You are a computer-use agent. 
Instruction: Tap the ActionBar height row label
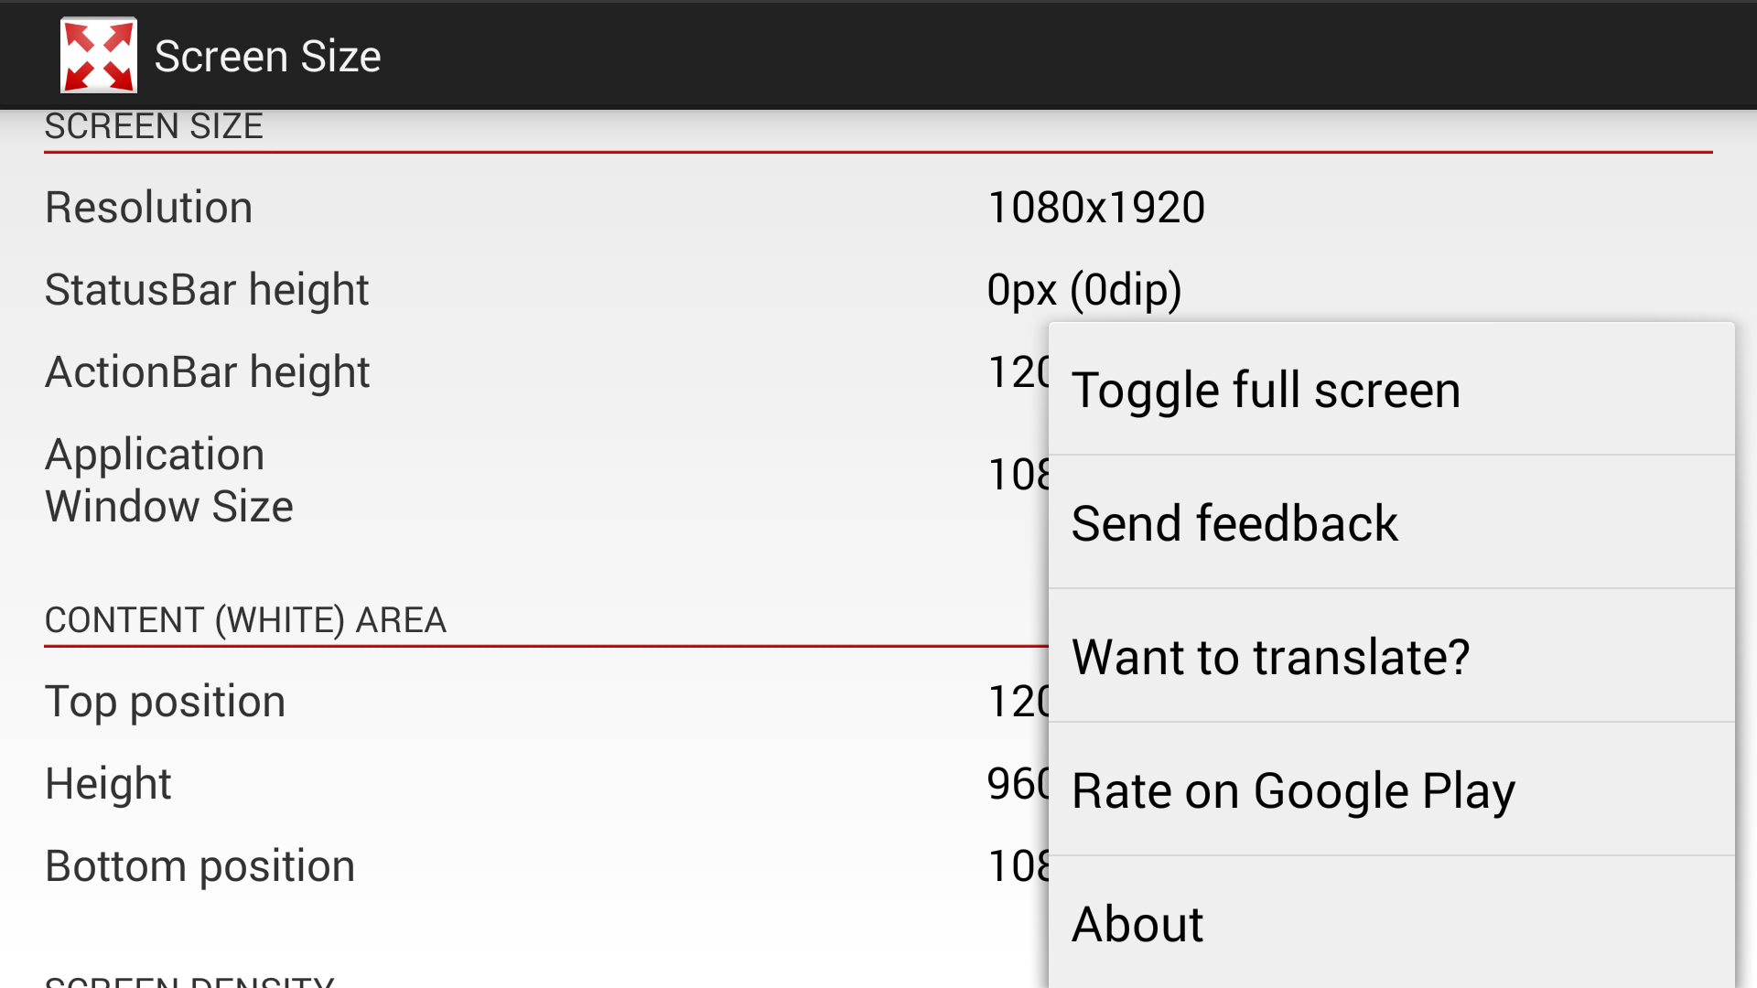tap(208, 372)
